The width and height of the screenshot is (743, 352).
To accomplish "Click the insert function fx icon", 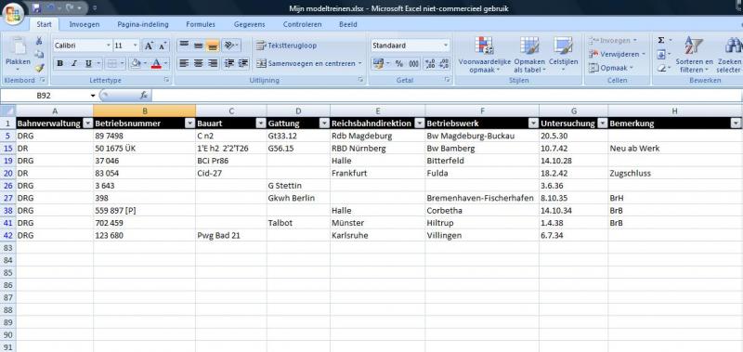I will (x=144, y=96).
